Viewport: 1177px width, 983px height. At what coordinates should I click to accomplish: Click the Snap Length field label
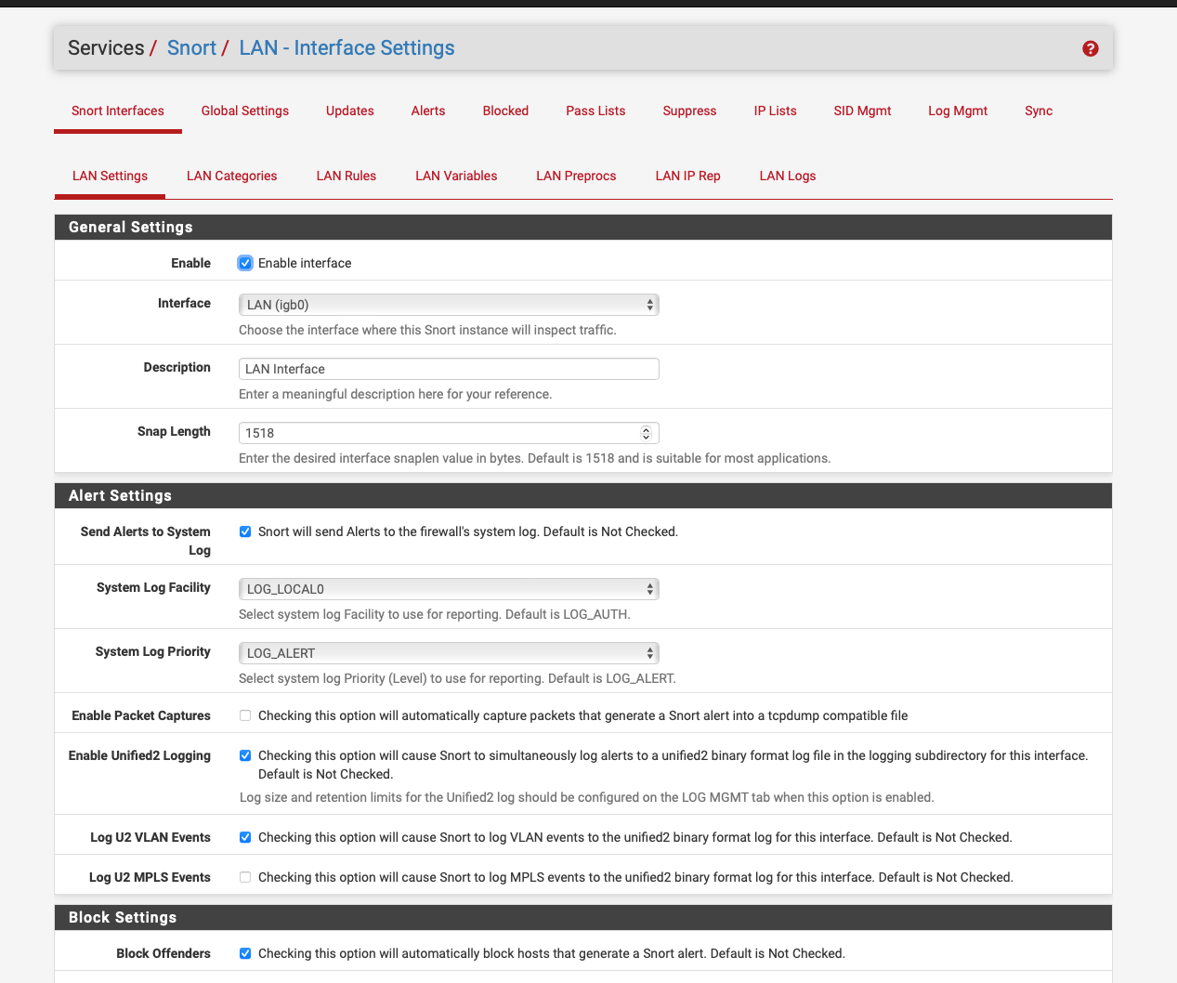tap(174, 431)
